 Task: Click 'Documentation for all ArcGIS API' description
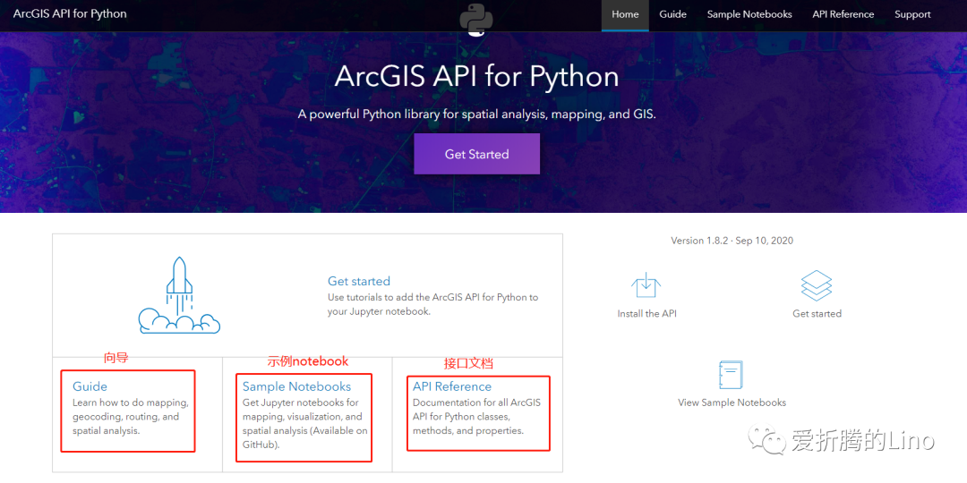pyautogui.click(x=476, y=417)
